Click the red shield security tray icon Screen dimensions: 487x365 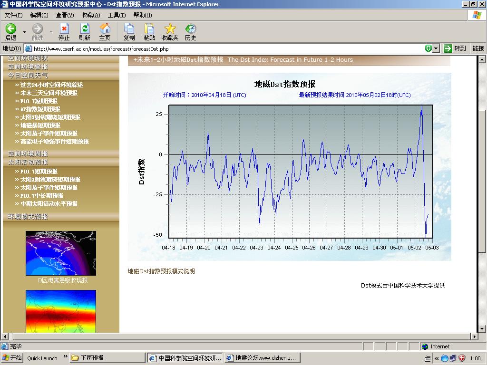462,358
